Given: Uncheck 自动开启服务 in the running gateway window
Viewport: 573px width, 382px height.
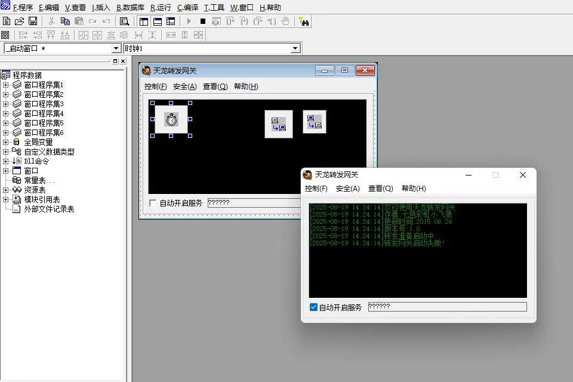Looking at the screenshot, I should pos(314,307).
